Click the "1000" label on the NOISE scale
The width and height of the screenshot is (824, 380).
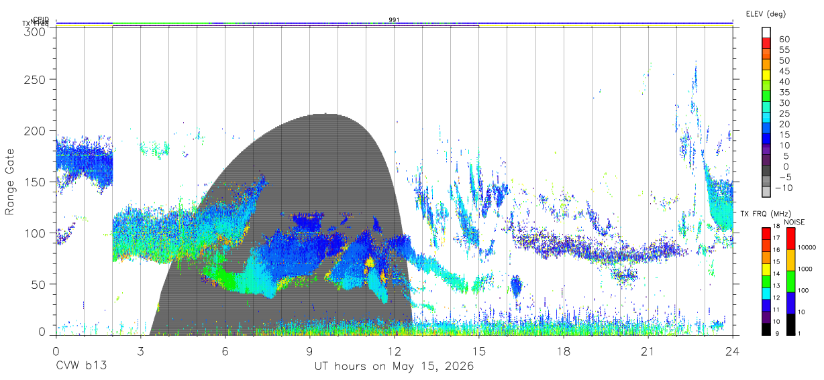(x=805, y=269)
